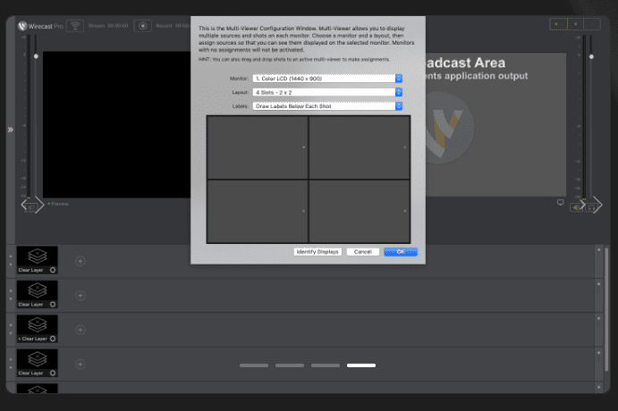Screen dimensions: 618x411
Task: Adjust the live output volume slider knob
Action: point(591,56)
